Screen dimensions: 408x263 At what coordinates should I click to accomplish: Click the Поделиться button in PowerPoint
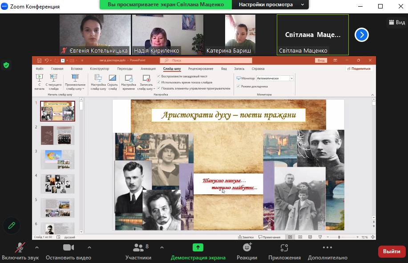[359, 69]
